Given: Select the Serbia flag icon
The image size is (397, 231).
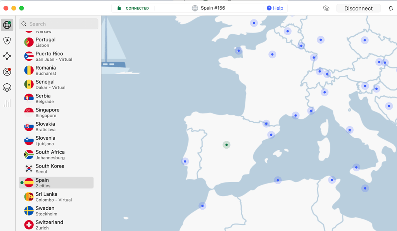Looking at the screenshot, I should 29,98.
